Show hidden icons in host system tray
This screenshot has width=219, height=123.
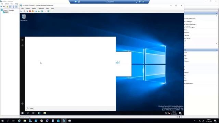195,121
